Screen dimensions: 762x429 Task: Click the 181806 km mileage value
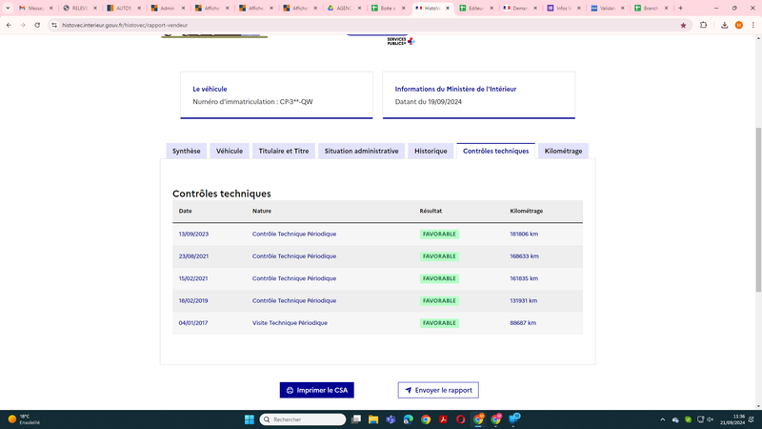(x=524, y=234)
